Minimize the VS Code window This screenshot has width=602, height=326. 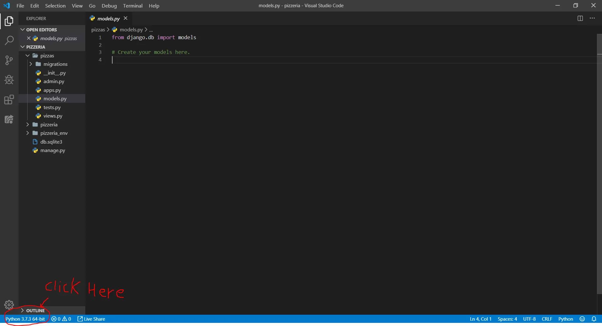(557, 6)
